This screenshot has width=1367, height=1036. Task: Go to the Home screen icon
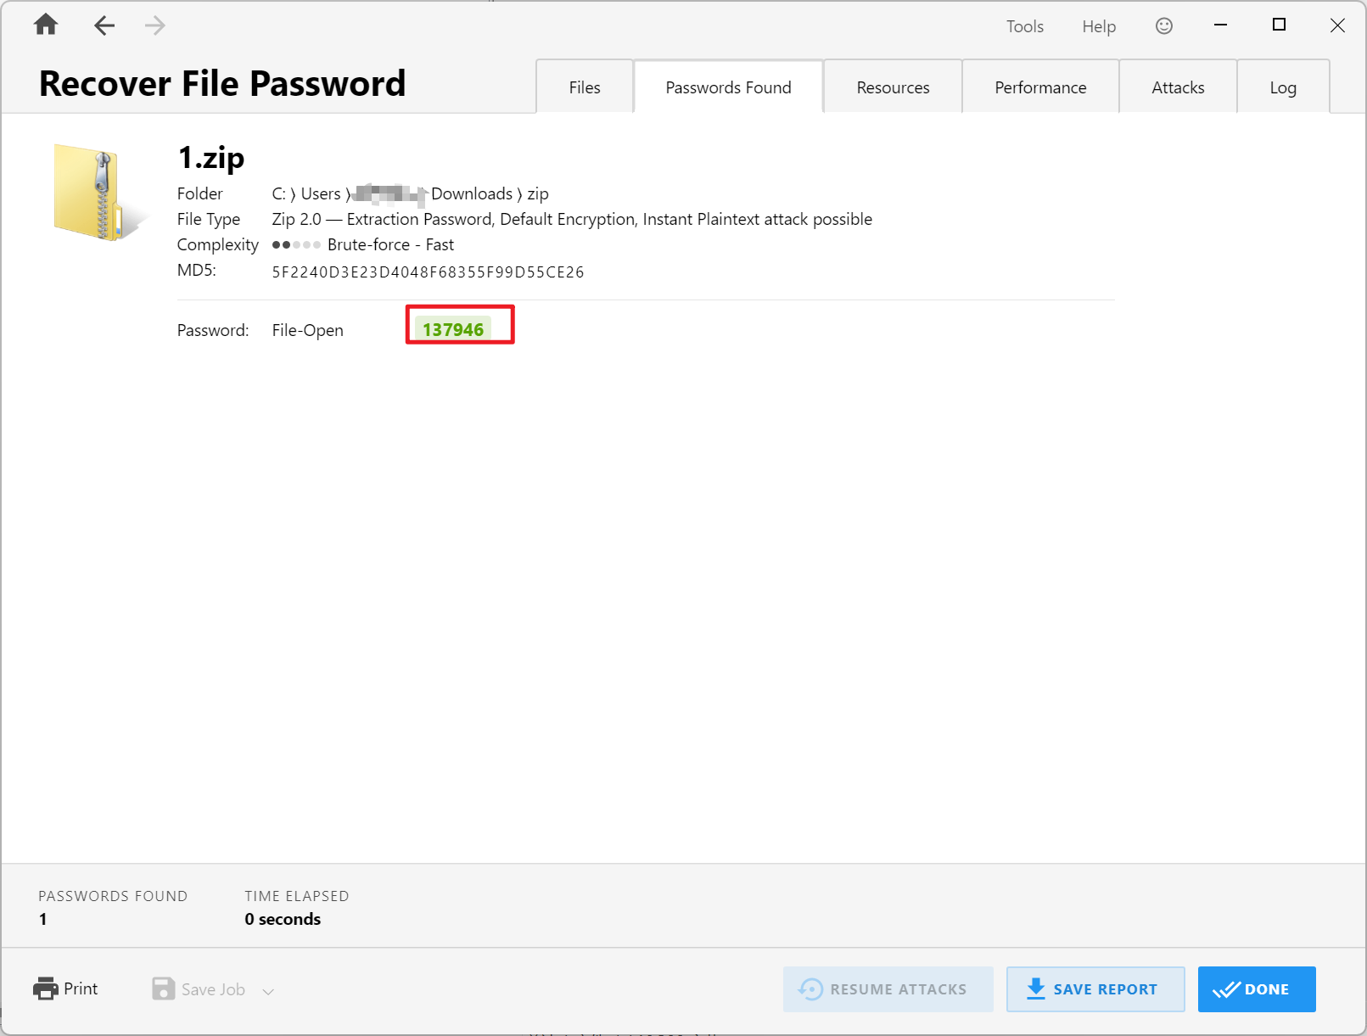[46, 25]
